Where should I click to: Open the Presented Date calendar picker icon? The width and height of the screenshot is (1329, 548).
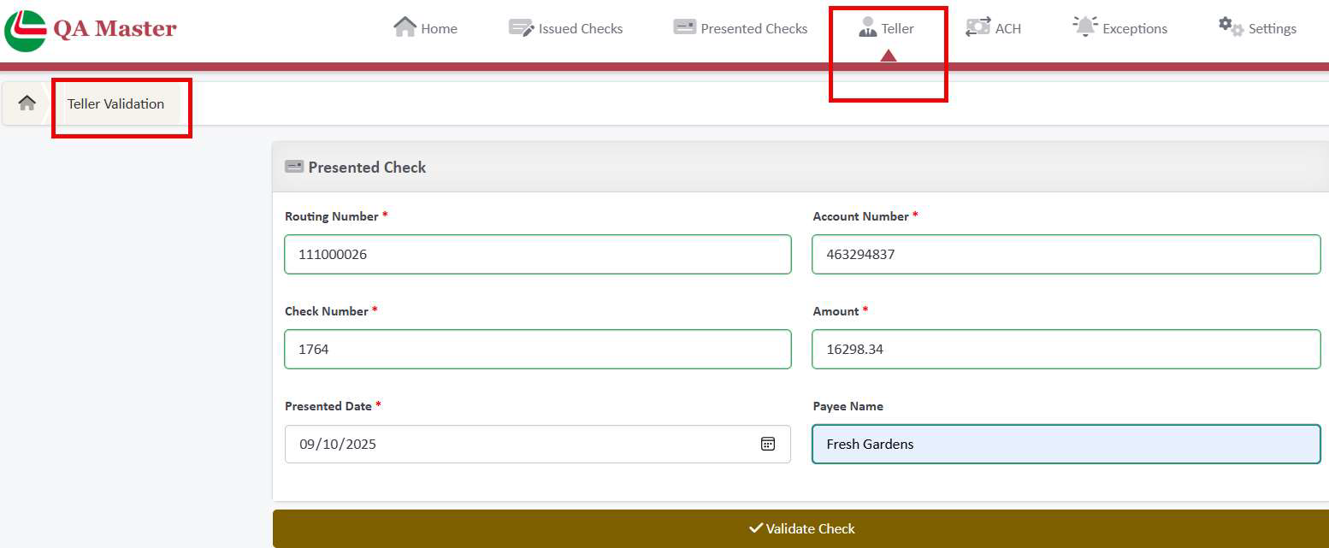[x=768, y=444]
